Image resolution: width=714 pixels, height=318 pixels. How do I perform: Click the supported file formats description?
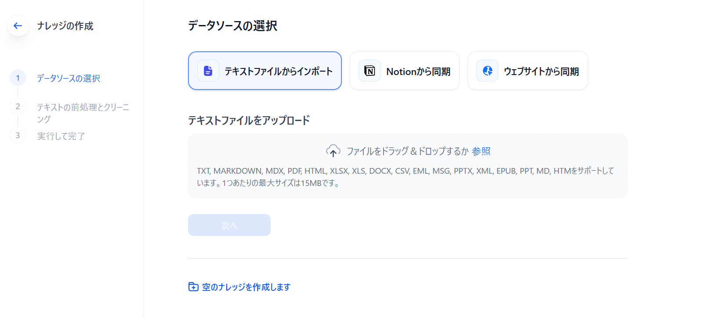[406, 177]
